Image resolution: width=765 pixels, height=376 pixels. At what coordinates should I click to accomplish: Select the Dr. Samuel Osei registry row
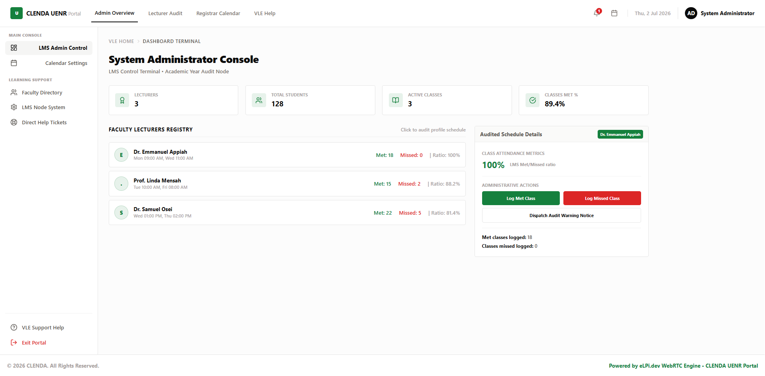[287, 213]
